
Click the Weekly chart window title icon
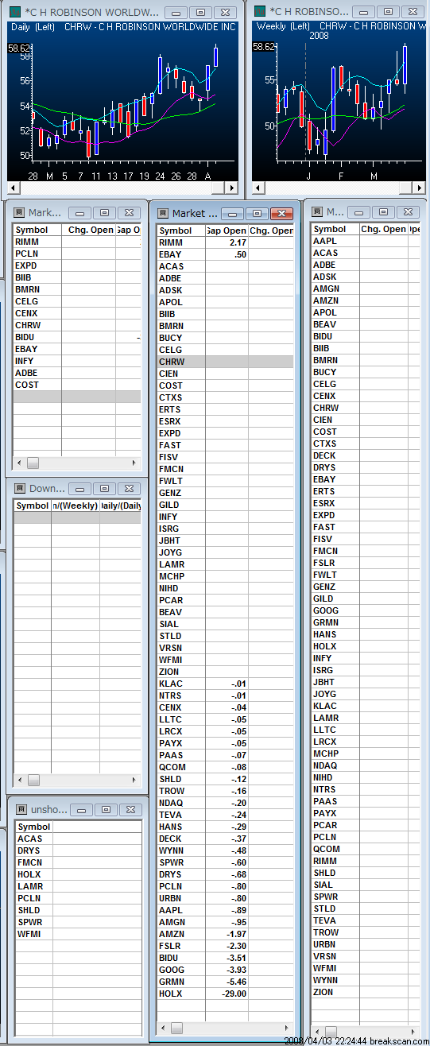pos(259,12)
